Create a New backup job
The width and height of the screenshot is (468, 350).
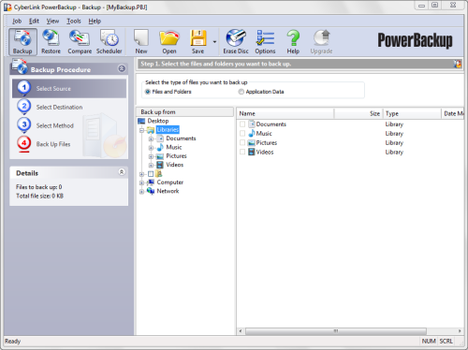(141, 42)
